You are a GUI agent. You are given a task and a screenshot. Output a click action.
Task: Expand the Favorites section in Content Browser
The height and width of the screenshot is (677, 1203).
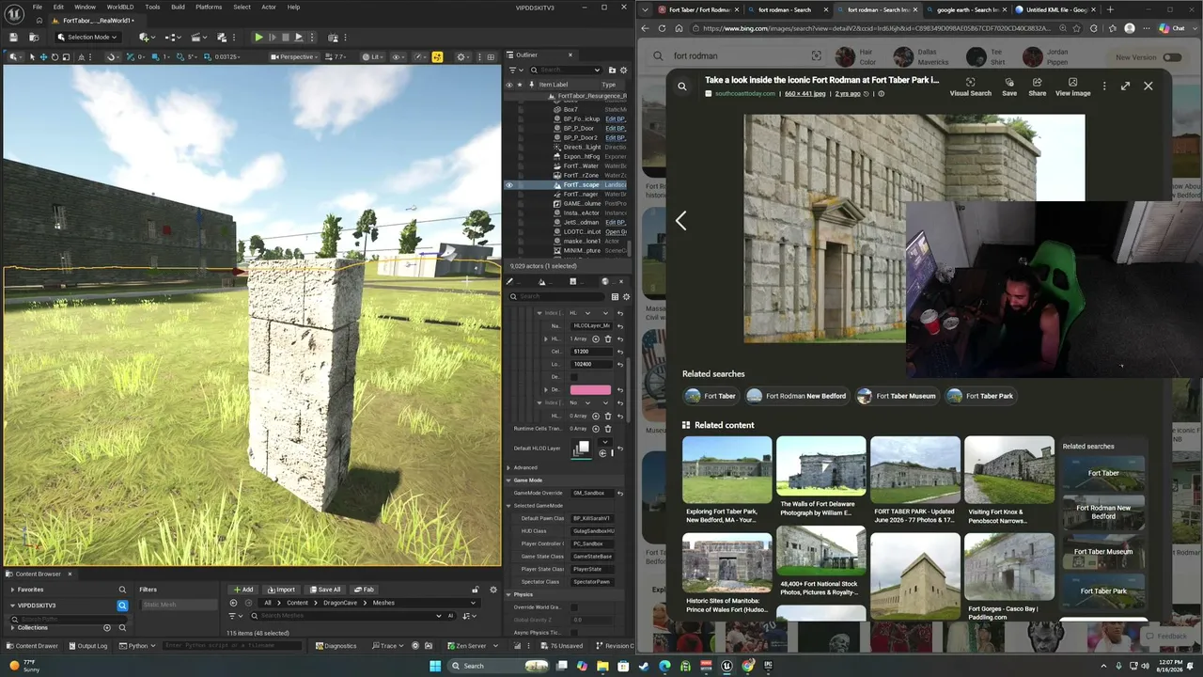[12, 590]
